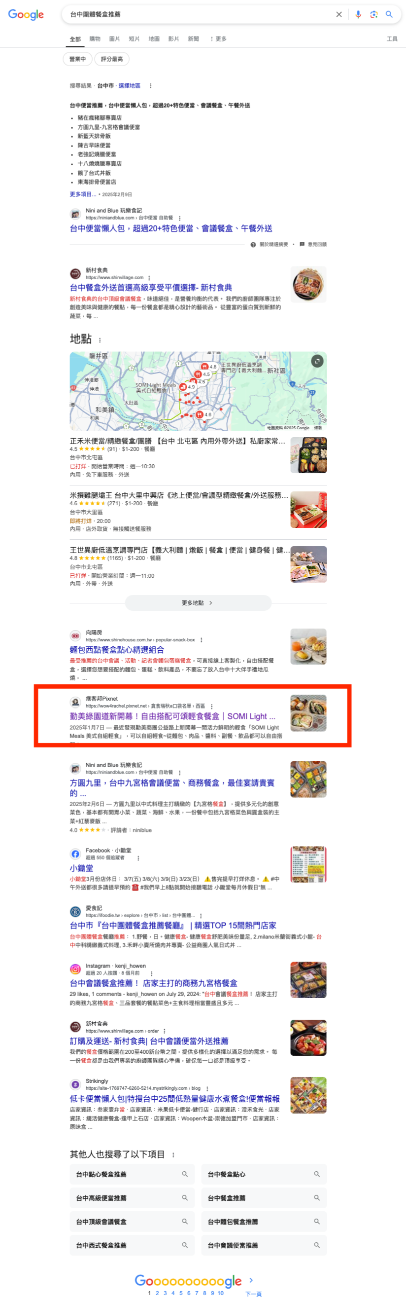This screenshot has height=1303, width=406.
Task: Click the 選擇地區 location link
Action: point(129,86)
